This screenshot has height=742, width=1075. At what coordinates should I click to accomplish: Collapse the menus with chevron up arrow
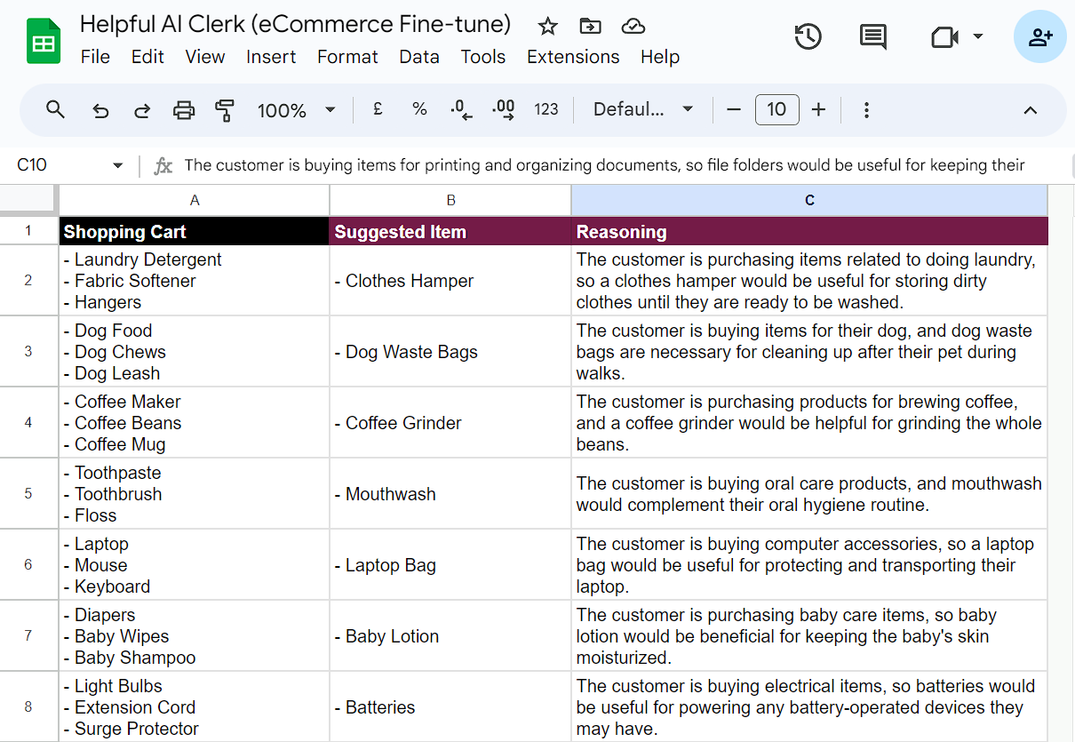point(1031,110)
